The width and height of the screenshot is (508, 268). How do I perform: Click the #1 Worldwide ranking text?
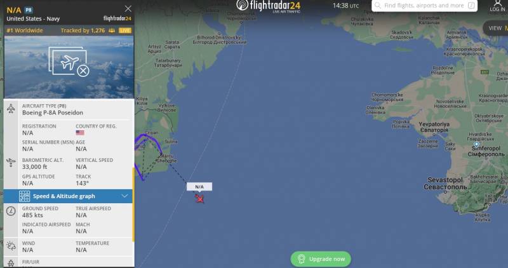[x=25, y=30]
